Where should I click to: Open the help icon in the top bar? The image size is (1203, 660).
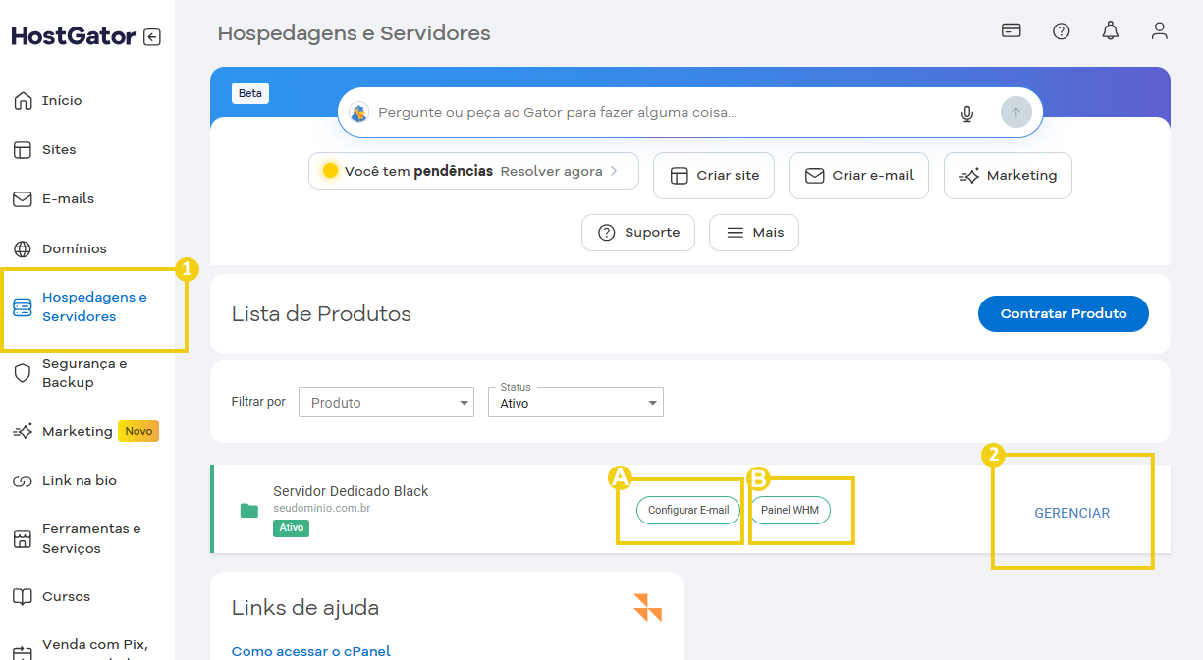pyautogui.click(x=1061, y=30)
